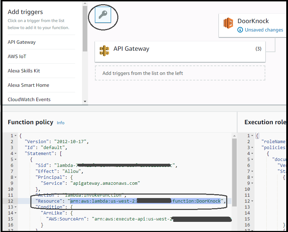Image resolution: width=288 pixels, height=232 pixels.
Task: Collapse the Statement array on line 4
Action: tap(16, 154)
